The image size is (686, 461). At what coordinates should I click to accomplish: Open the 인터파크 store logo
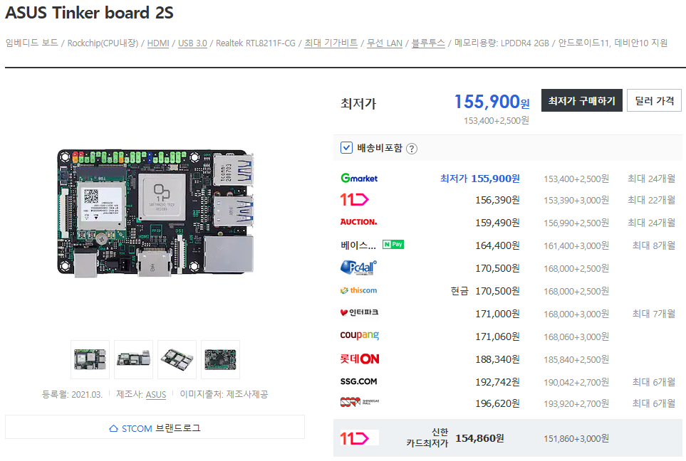click(x=359, y=312)
